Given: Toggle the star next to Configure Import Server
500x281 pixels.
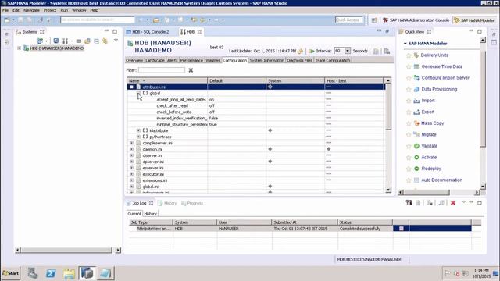Looking at the screenshot, I should (x=409, y=78).
